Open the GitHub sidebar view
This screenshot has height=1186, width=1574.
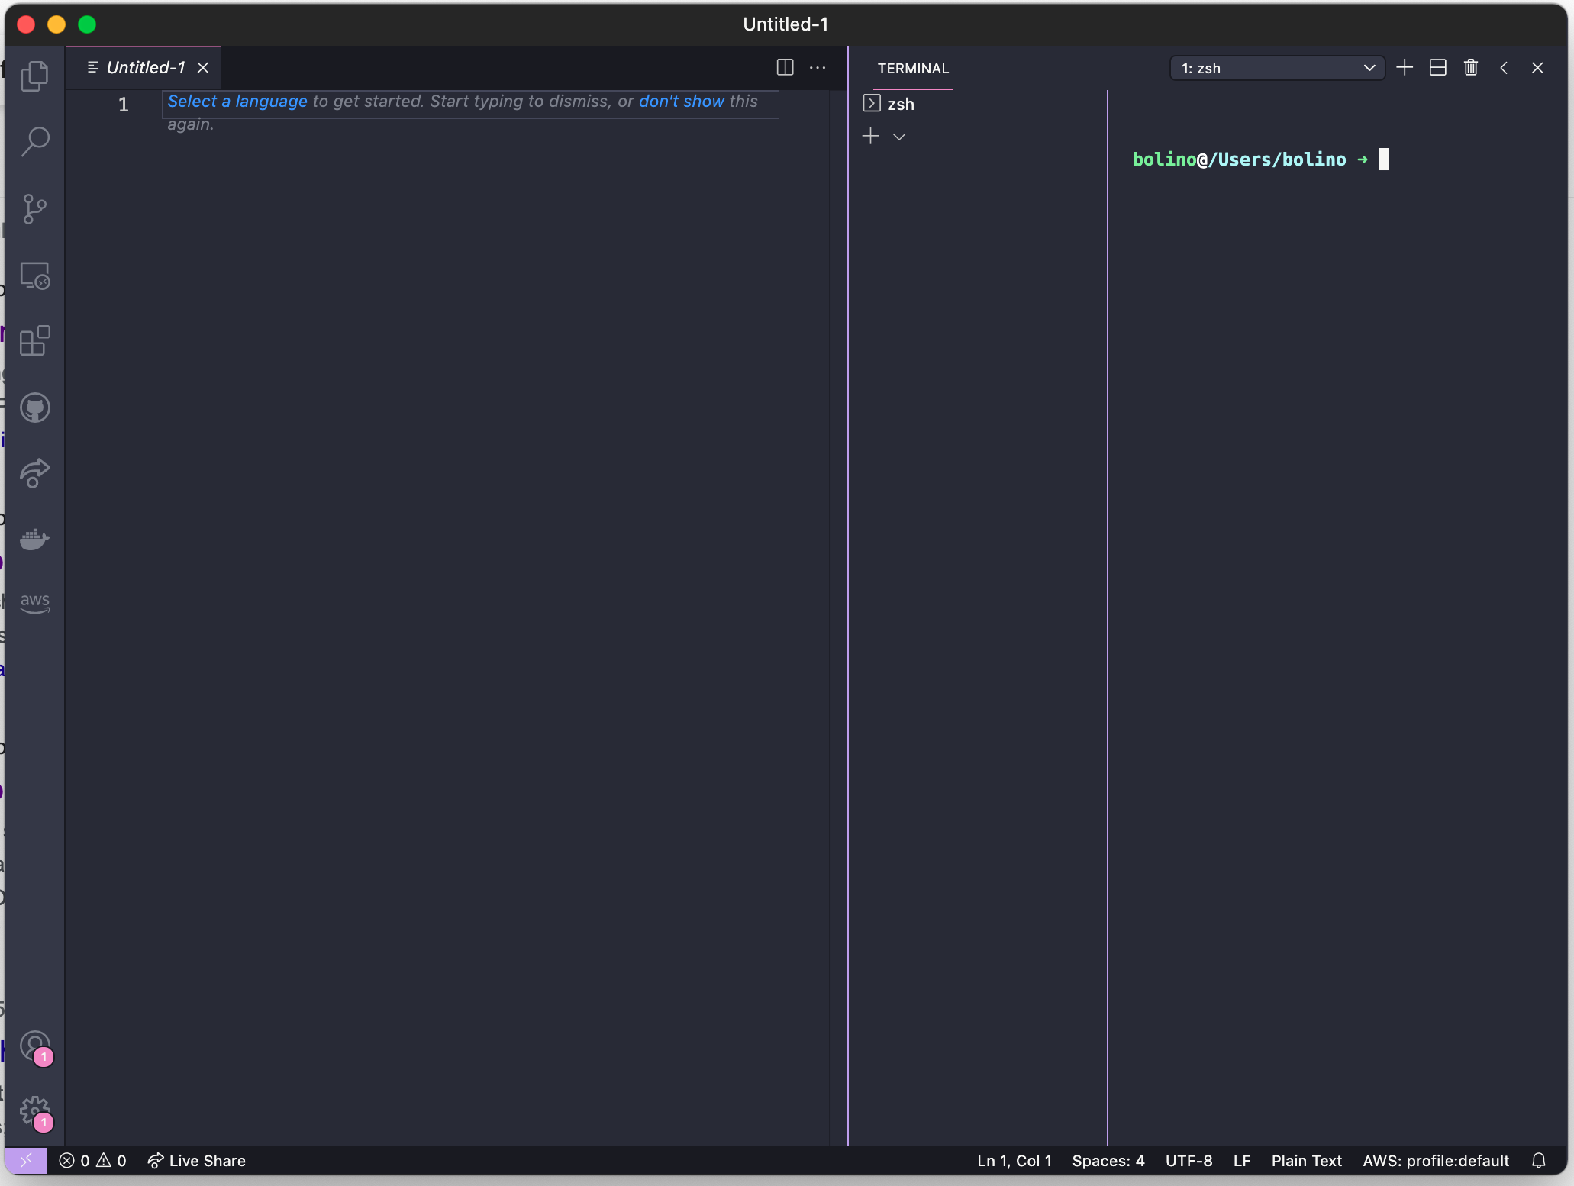pyautogui.click(x=34, y=407)
